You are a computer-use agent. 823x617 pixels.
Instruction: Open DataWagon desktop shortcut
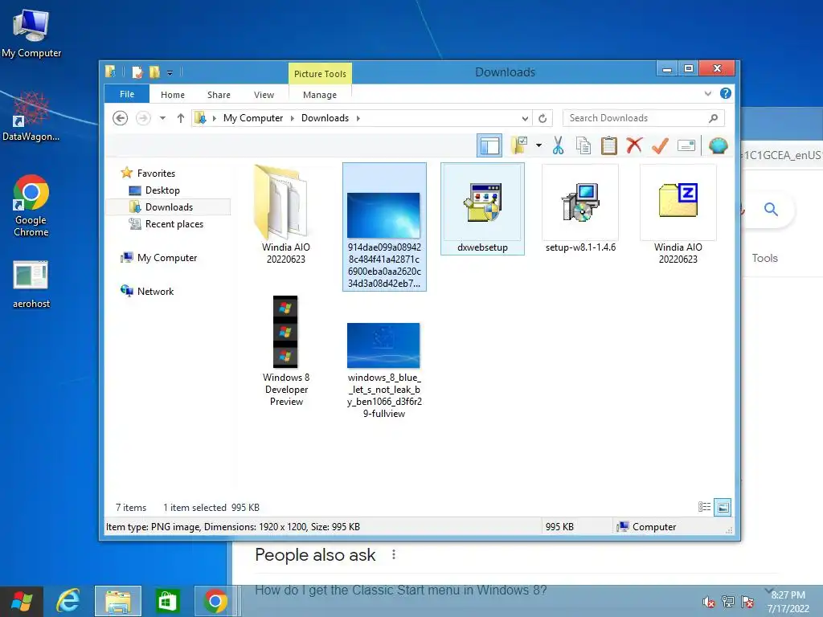31,116
